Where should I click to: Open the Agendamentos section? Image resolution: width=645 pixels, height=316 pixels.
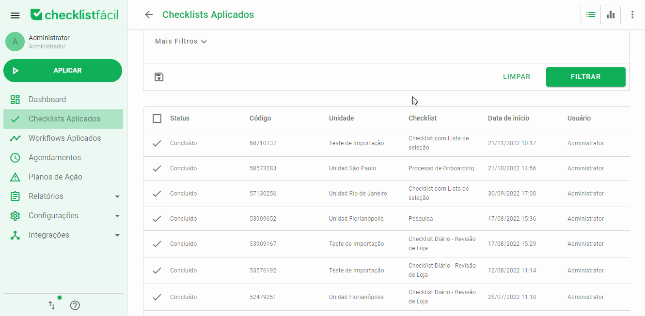coord(53,157)
